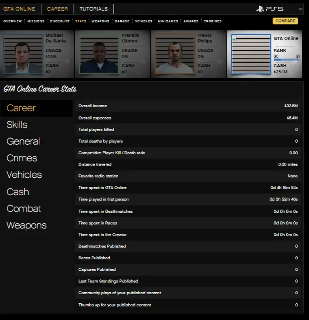
Task: Go to the Overview sub-navigation link
Action: coord(12,21)
